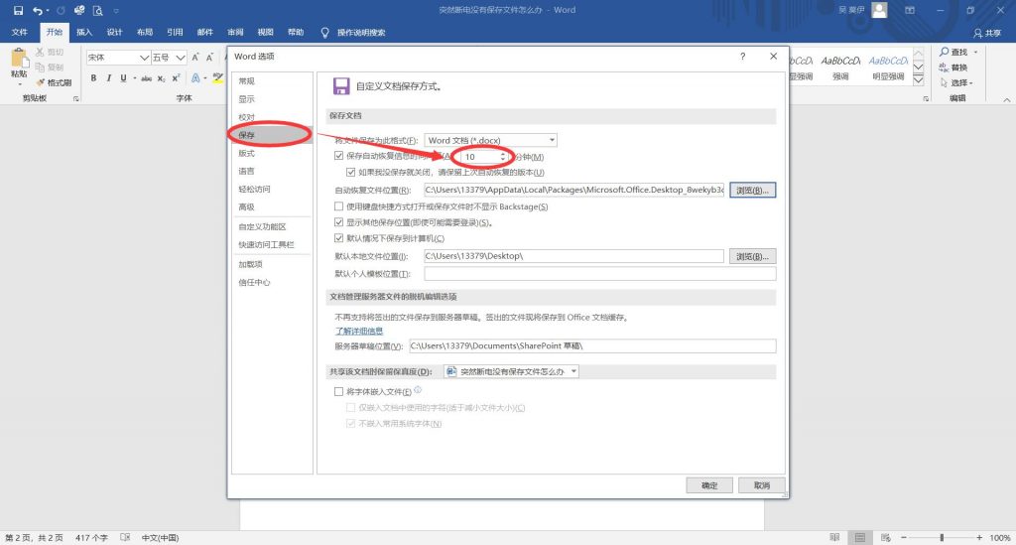This screenshot has width=1016, height=545.
Task: Apply strikethrough abc formatting
Action: coord(147,78)
